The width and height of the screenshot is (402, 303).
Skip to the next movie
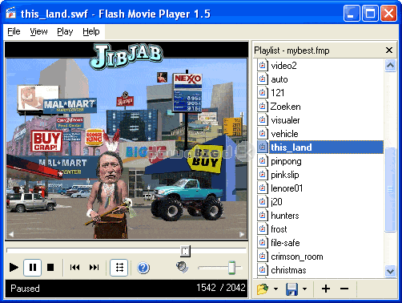pos(94,268)
